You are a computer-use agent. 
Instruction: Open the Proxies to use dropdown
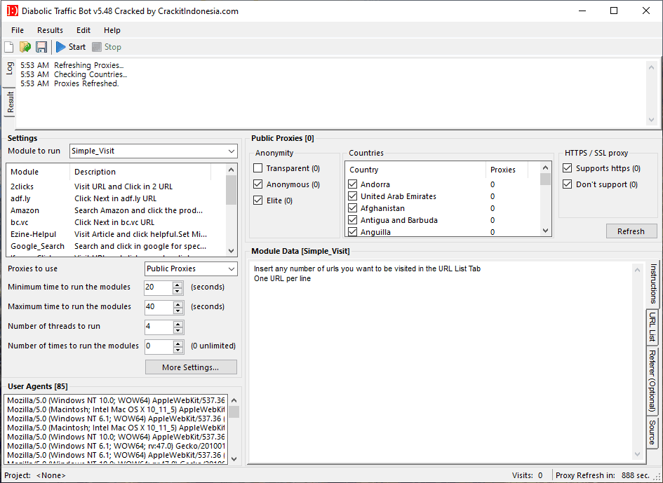coord(232,268)
